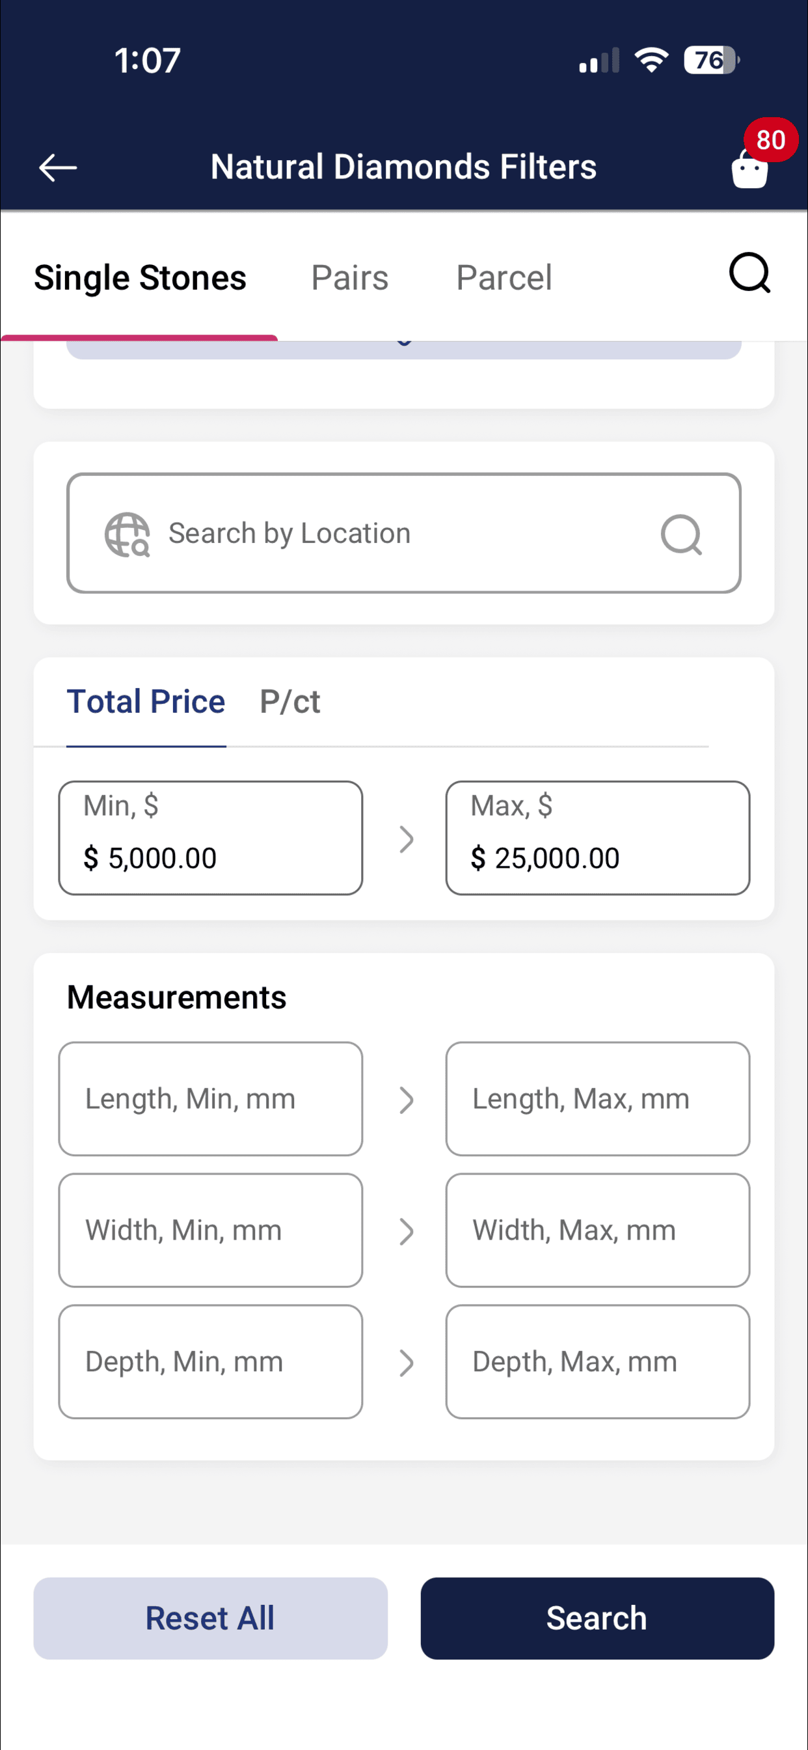Click the dark Search button
The image size is (808, 1750).
click(x=597, y=1618)
